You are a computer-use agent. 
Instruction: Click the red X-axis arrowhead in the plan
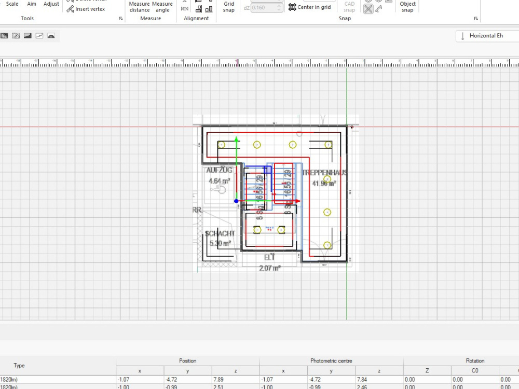pos(297,201)
